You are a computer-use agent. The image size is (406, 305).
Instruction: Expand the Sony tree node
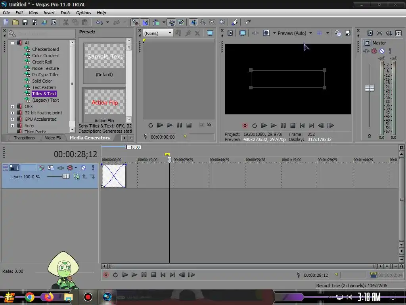point(12,125)
